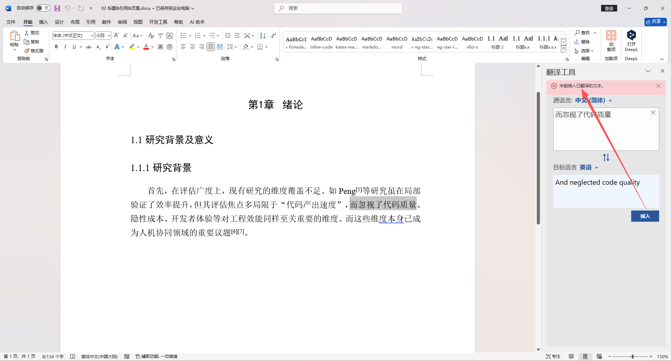This screenshot has height=361, width=671.
Task: Align text right
Action: 201,47
